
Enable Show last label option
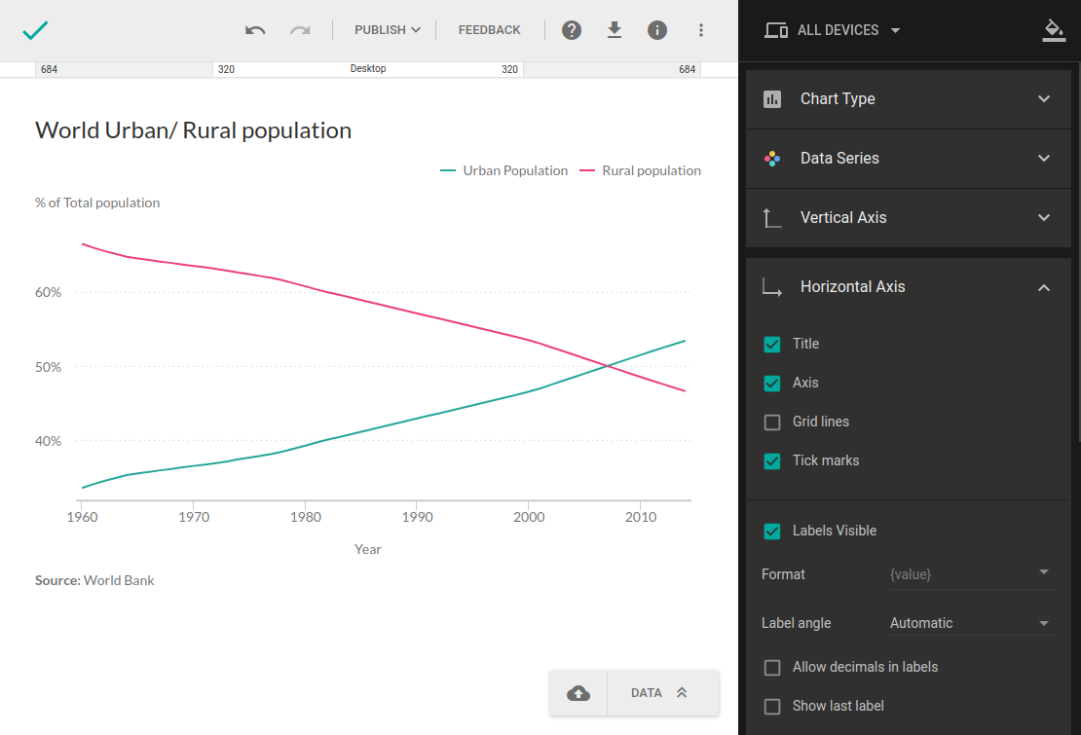coord(772,706)
